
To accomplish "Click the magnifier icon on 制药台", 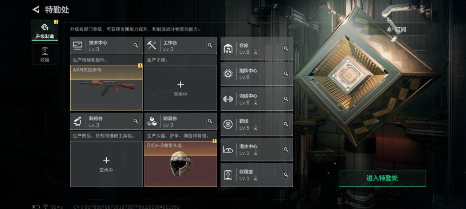I will coord(136,121).
